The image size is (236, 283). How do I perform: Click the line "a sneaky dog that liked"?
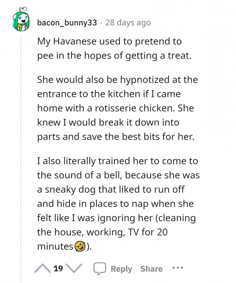[110, 189]
